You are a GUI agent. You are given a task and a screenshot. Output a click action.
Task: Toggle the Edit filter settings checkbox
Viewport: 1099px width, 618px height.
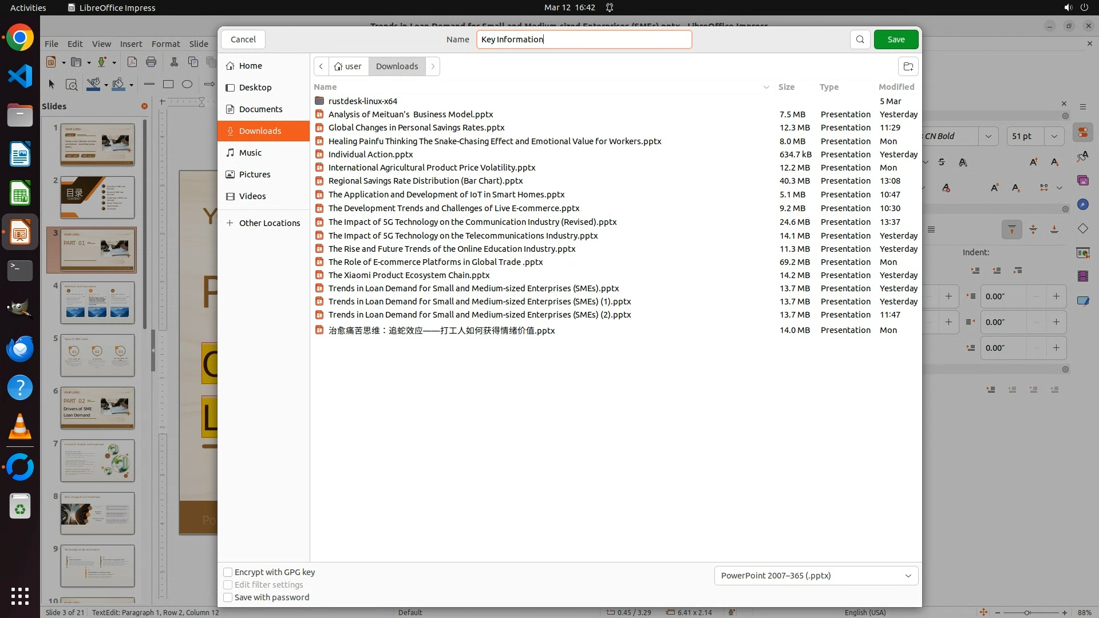[x=228, y=585]
